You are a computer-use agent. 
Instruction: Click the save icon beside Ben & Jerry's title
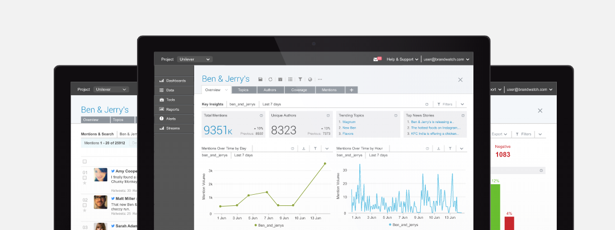coord(260,79)
